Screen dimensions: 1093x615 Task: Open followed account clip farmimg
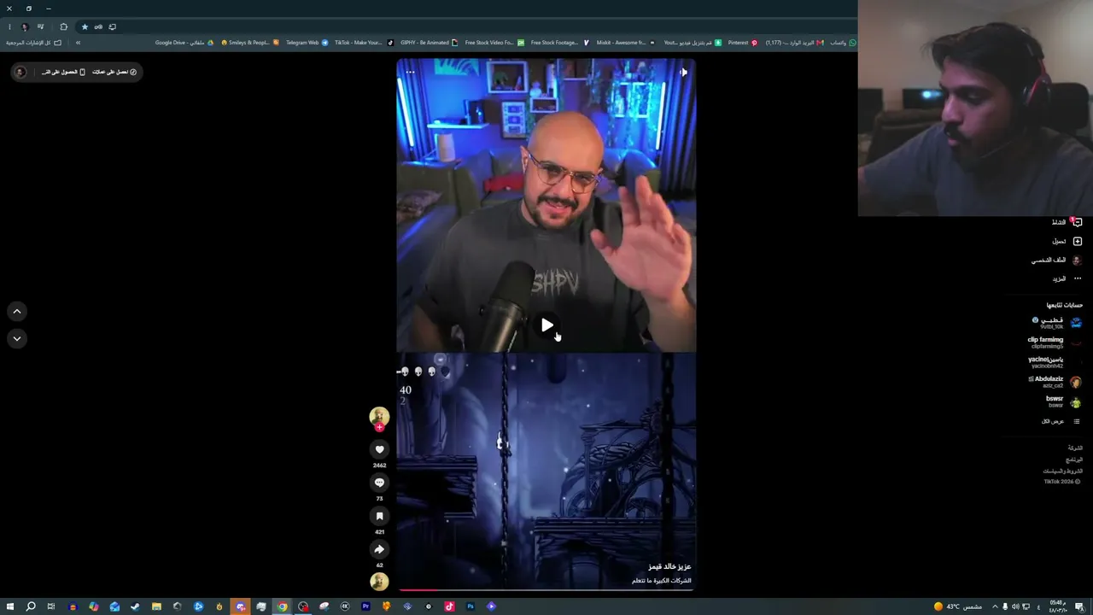[x=1055, y=343]
